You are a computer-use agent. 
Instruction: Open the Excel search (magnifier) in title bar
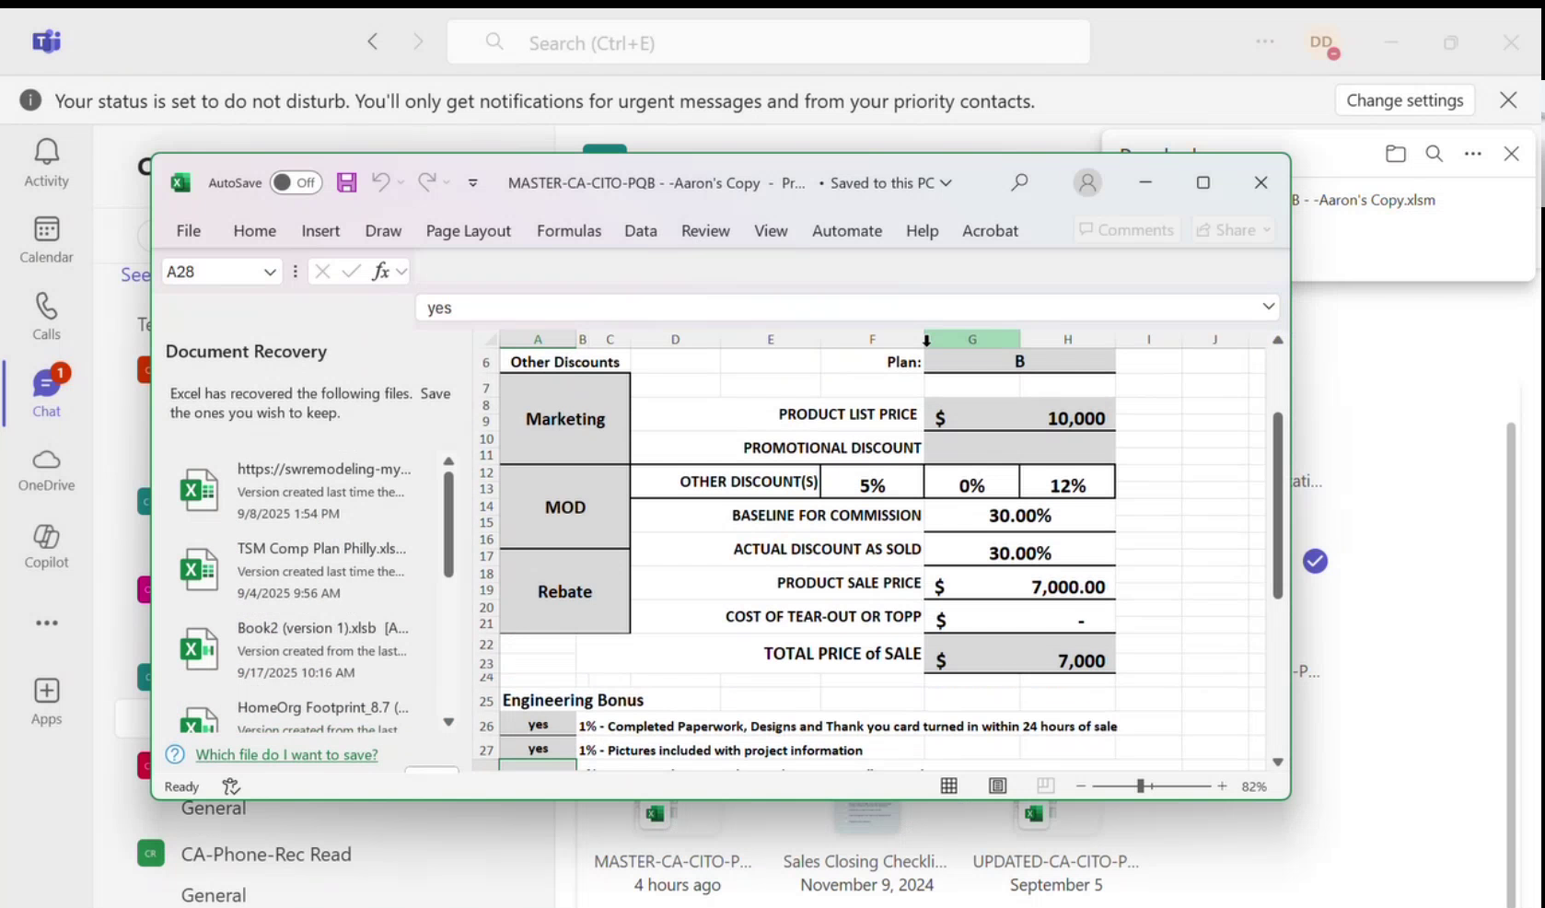point(1018,182)
